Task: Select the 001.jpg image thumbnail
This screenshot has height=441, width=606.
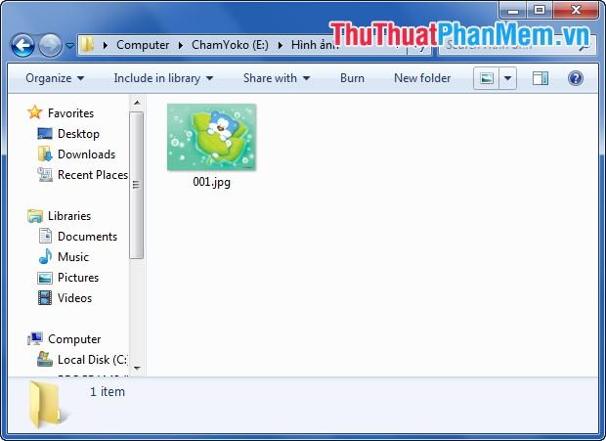Action: pos(211,137)
